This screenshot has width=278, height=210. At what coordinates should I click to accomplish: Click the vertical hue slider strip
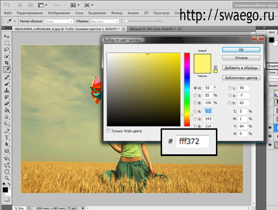tap(187, 89)
